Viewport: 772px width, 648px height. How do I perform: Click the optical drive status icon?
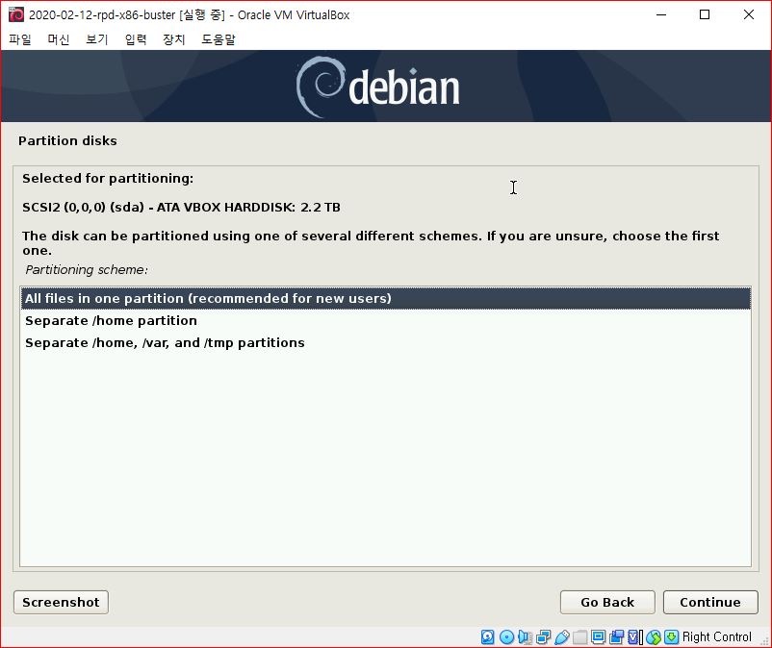tap(506, 636)
